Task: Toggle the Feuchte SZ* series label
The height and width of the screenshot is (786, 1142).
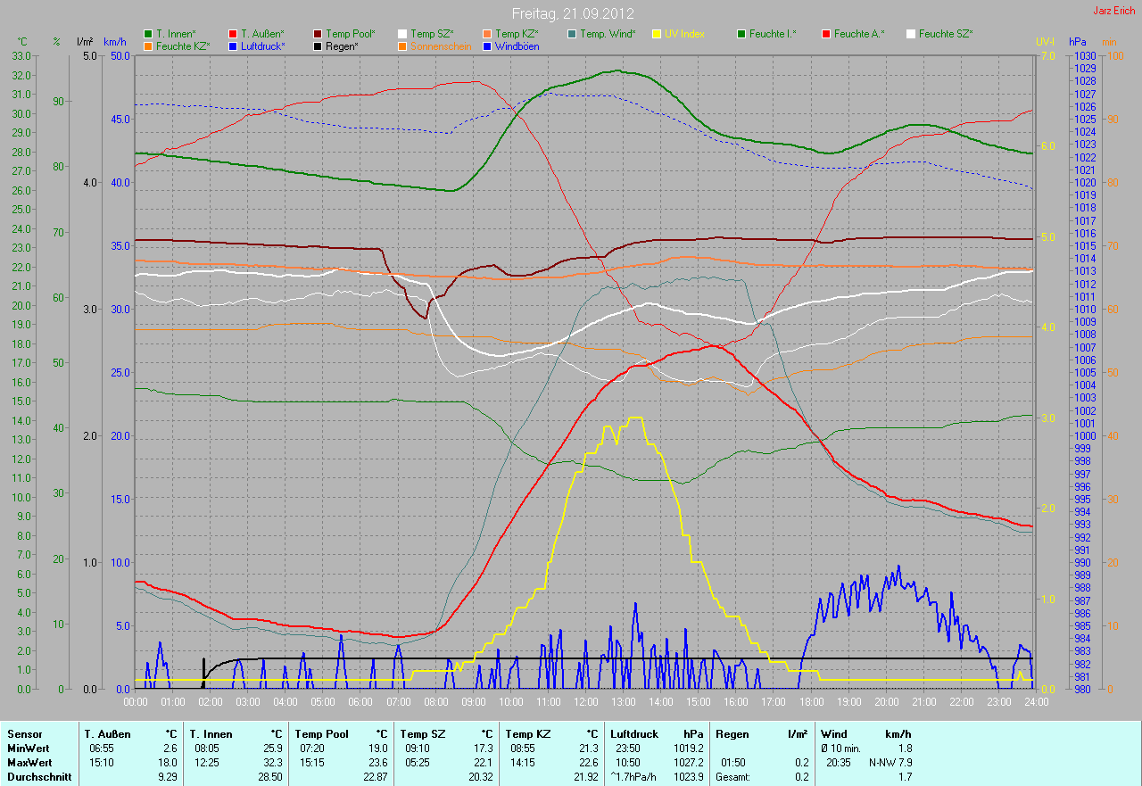Action: point(946,34)
